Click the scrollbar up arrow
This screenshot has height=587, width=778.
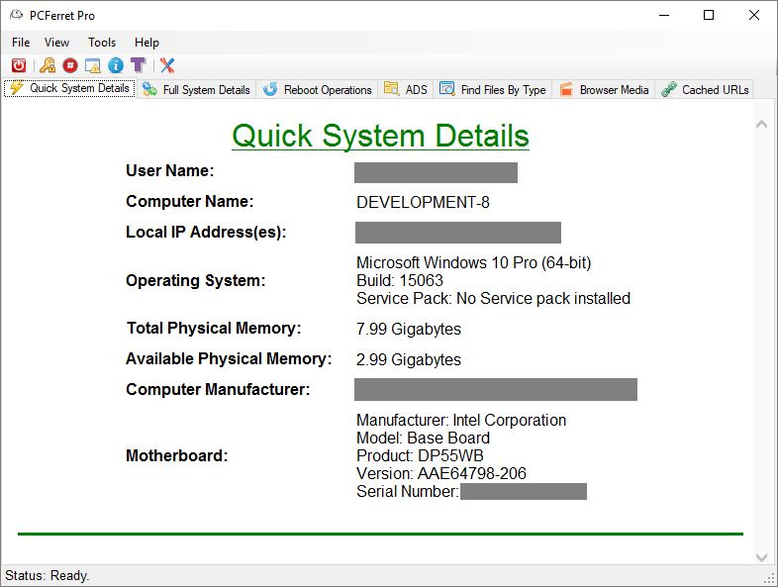click(x=761, y=125)
